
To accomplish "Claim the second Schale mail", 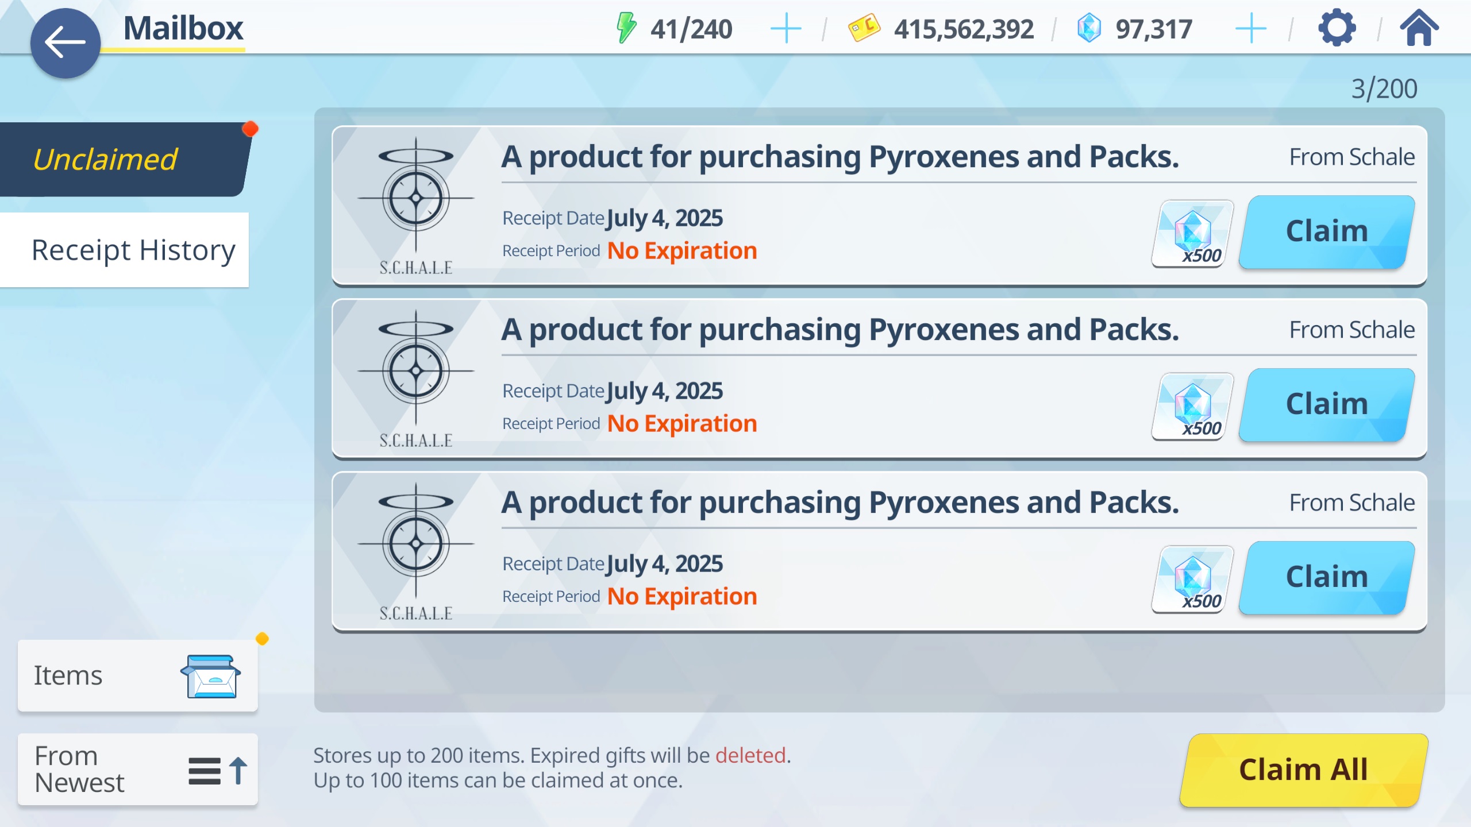I will pos(1327,404).
